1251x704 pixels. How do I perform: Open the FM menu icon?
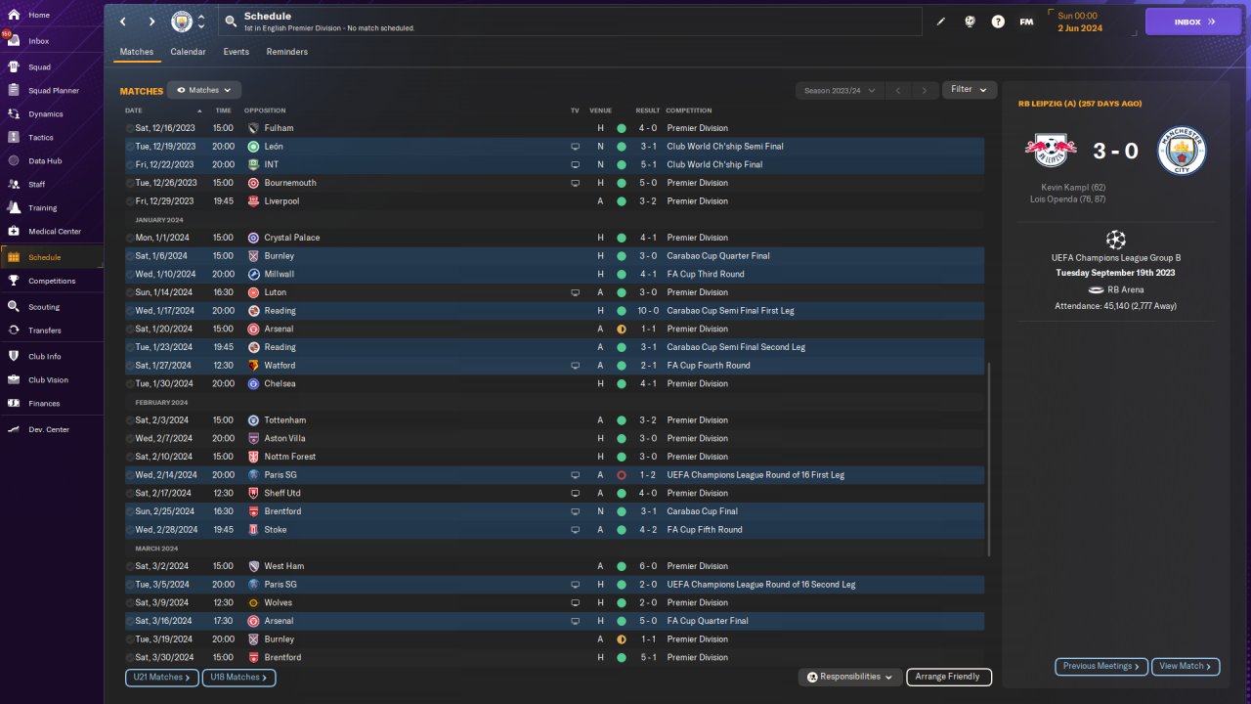1026,22
